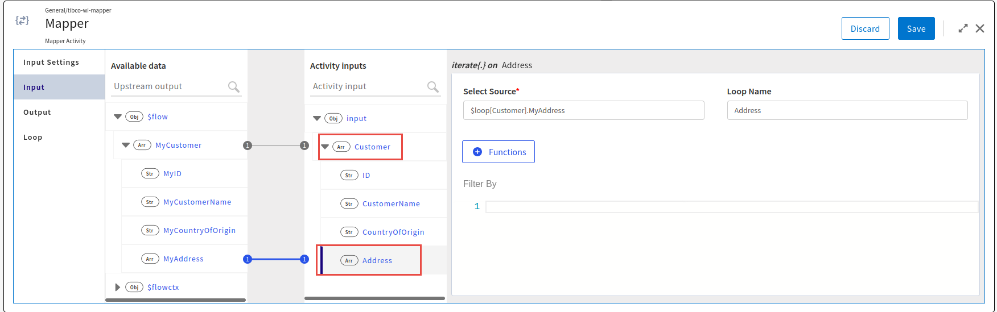Click the Available data horizontal scrollbar
This screenshot has height=312, width=997.
175,299
